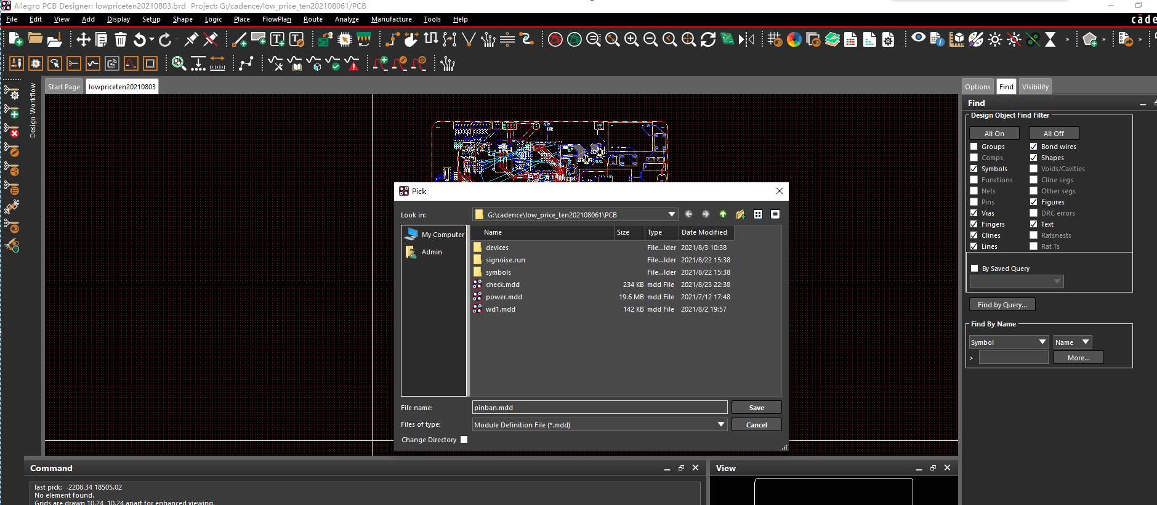Select the Move tool in toolbar
The image size is (1157, 505).
(x=83, y=40)
